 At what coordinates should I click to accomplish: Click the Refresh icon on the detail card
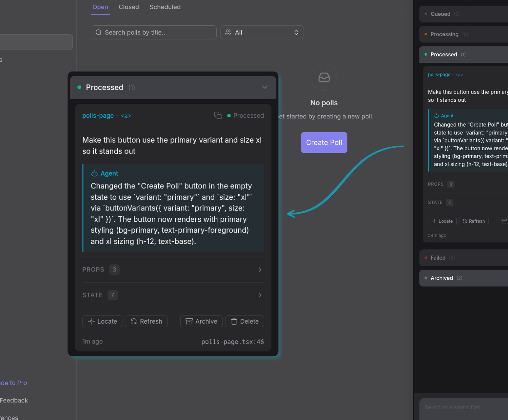click(134, 321)
